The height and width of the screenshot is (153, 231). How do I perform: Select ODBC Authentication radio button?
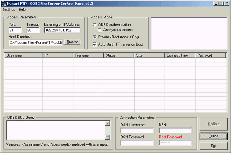click(95, 25)
